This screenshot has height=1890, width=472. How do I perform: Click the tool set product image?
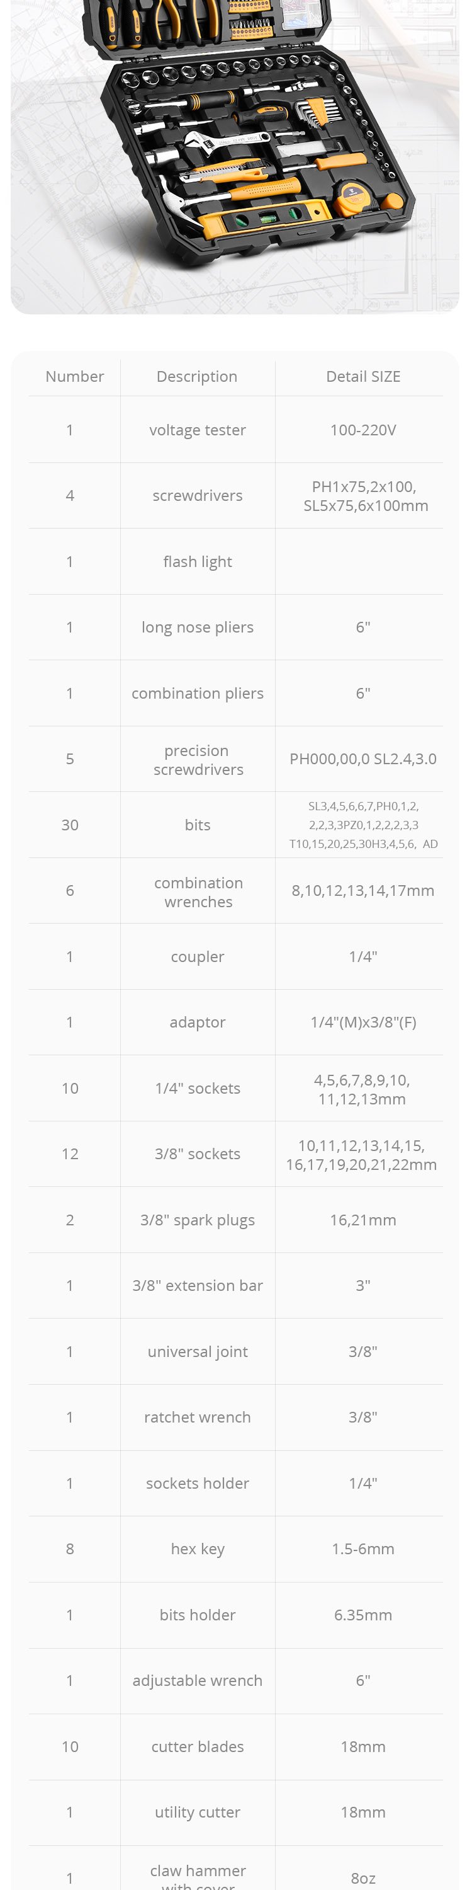(235, 147)
